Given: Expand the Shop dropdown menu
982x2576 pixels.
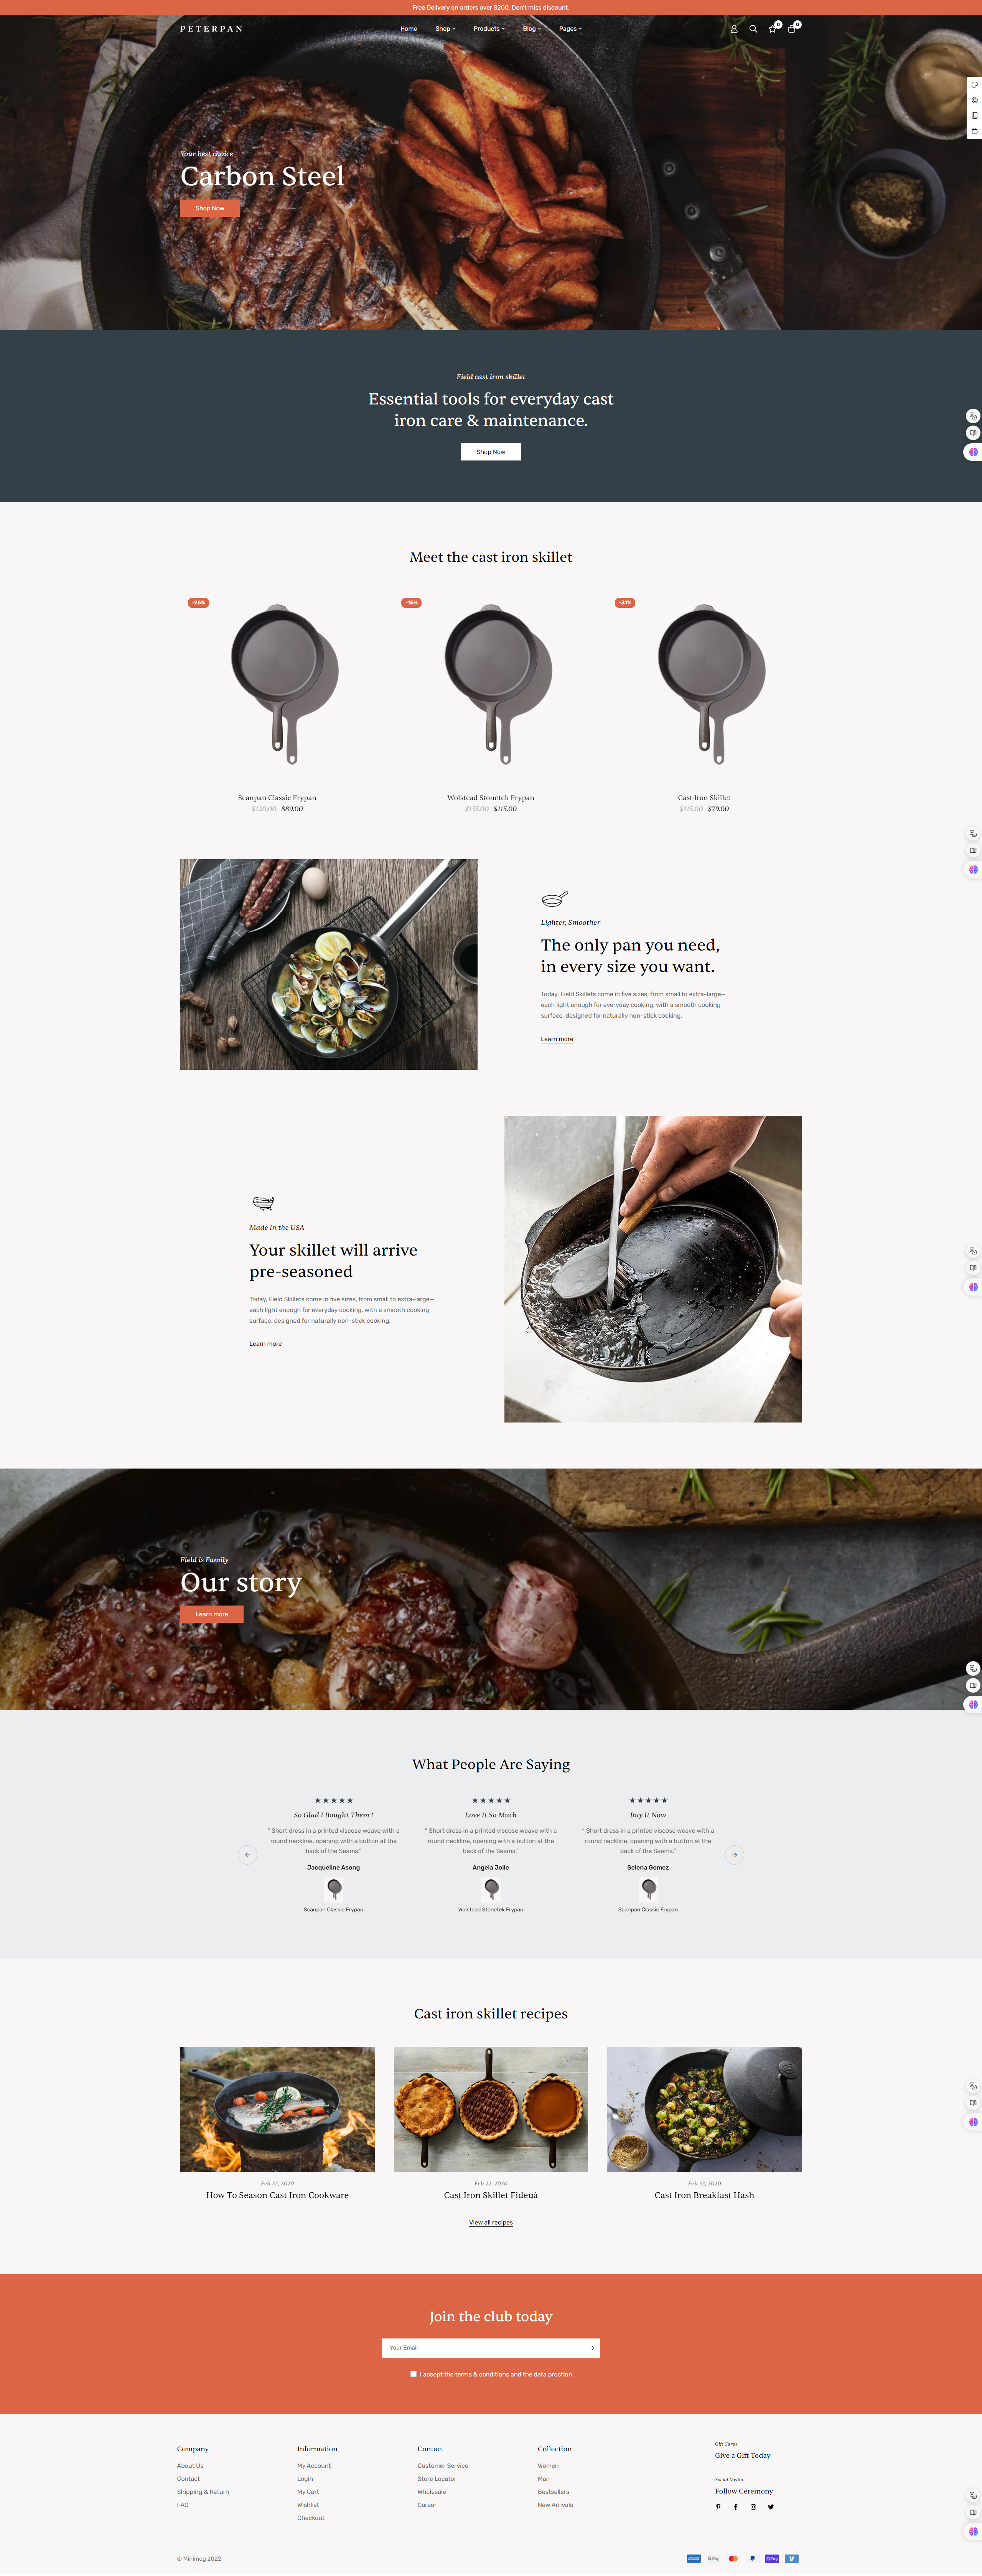Looking at the screenshot, I should (x=445, y=29).
